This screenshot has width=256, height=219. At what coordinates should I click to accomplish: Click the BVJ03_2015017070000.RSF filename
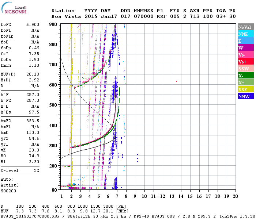(30, 216)
